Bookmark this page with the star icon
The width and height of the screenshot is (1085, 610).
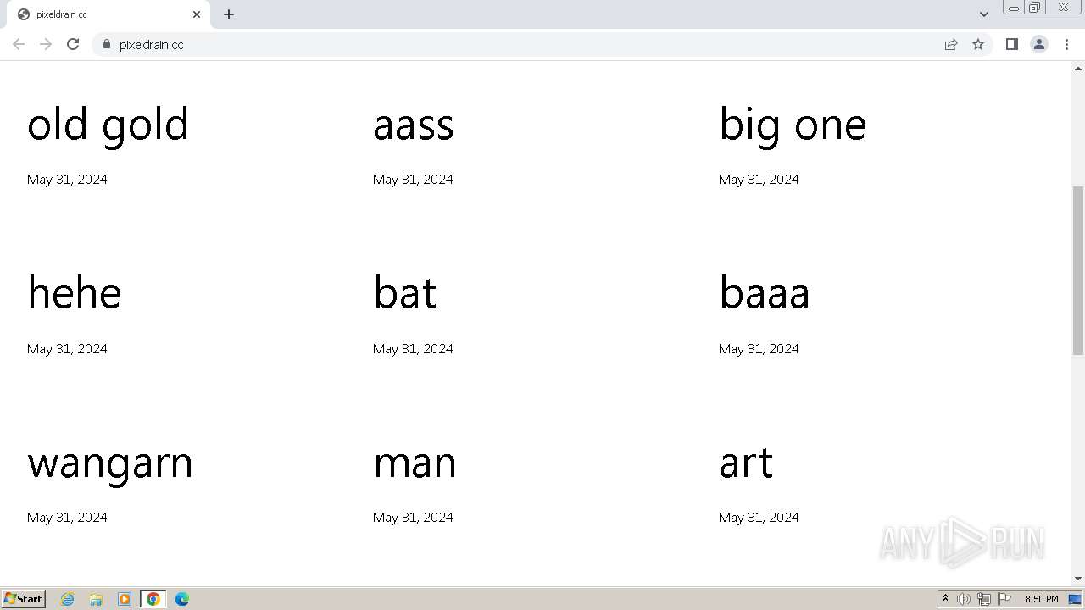pyautogui.click(x=978, y=44)
